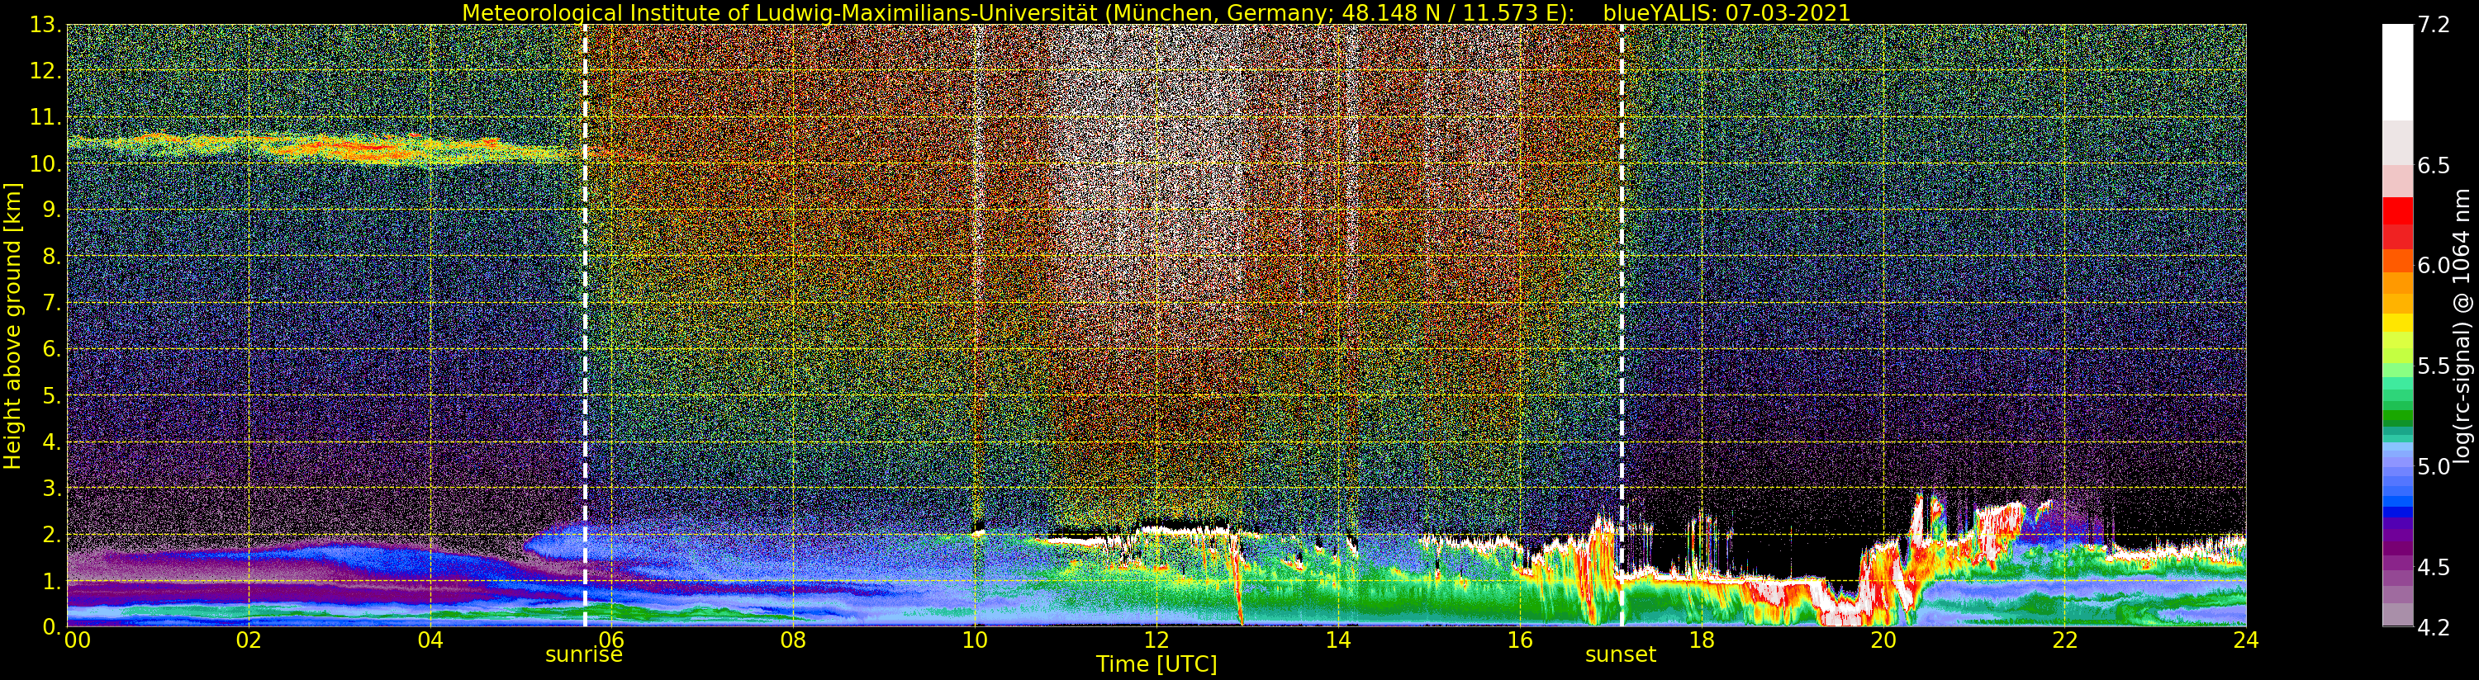Image resolution: width=2479 pixels, height=680 pixels.
Task: Click the '6.5' colorbar tick value
Action: (x=2434, y=165)
